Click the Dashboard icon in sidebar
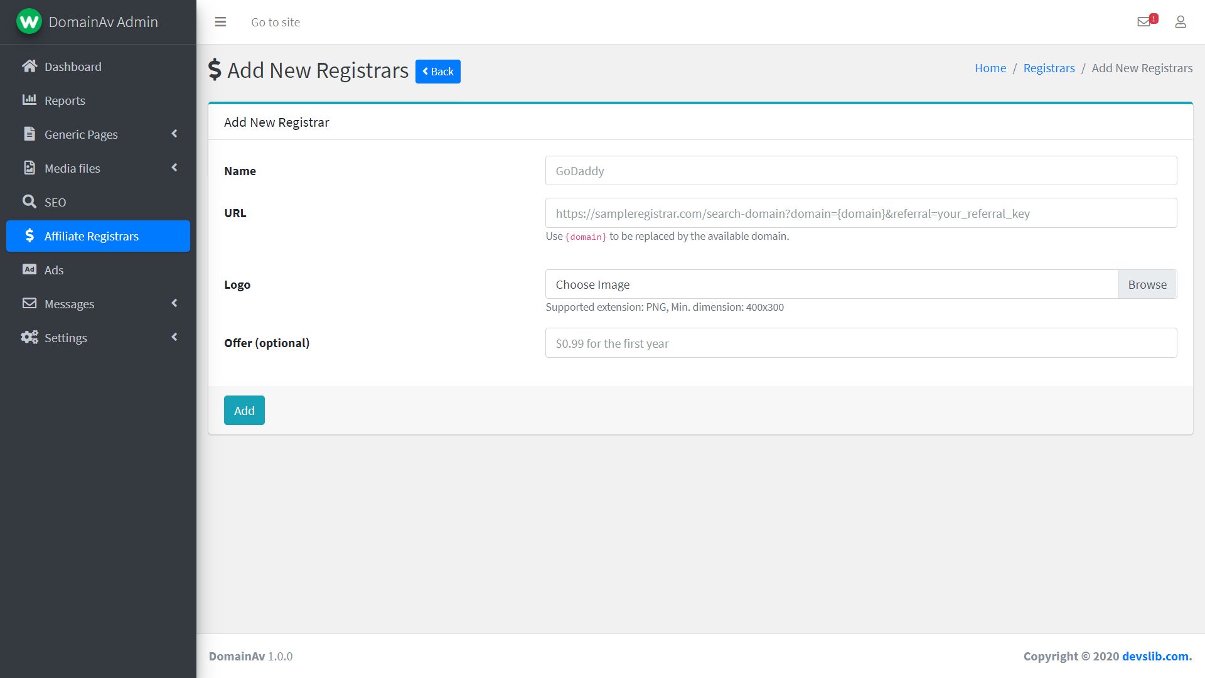Screen dimensions: 1205x678 [28, 65]
